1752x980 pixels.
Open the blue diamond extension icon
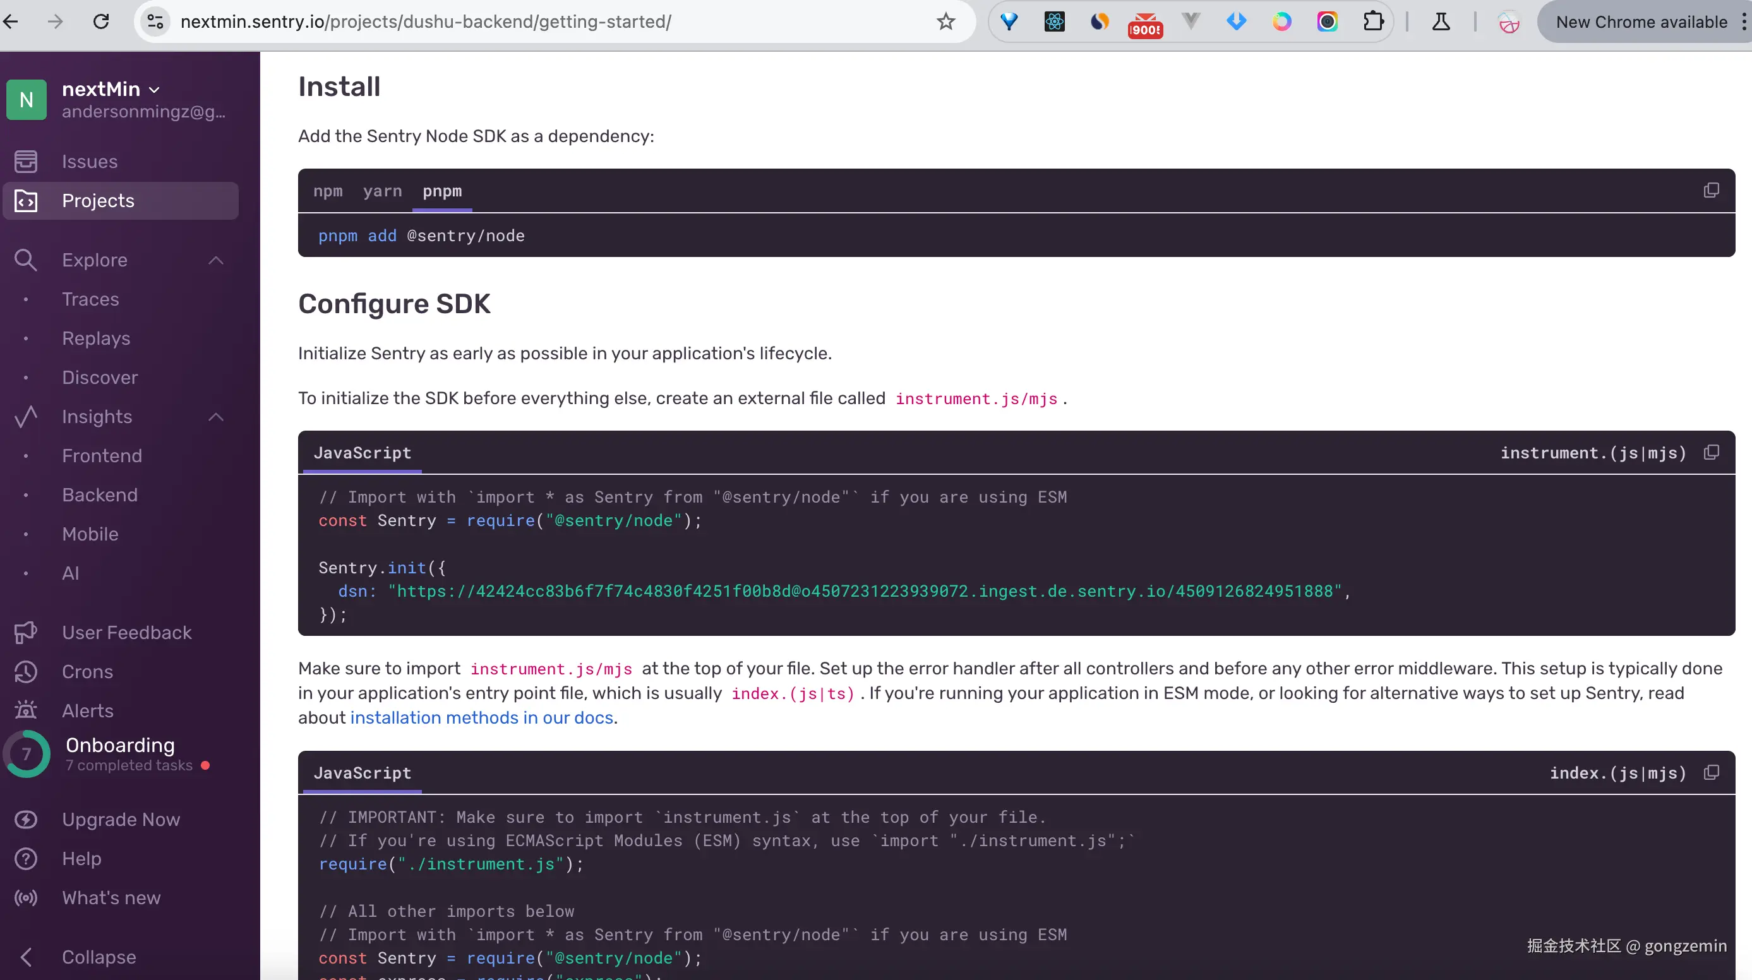(x=1237, y=21)
